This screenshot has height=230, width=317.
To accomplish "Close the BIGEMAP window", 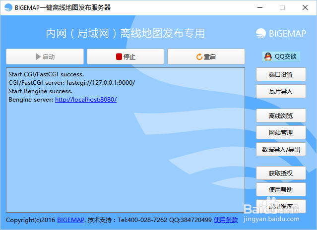I will (305, 7).
